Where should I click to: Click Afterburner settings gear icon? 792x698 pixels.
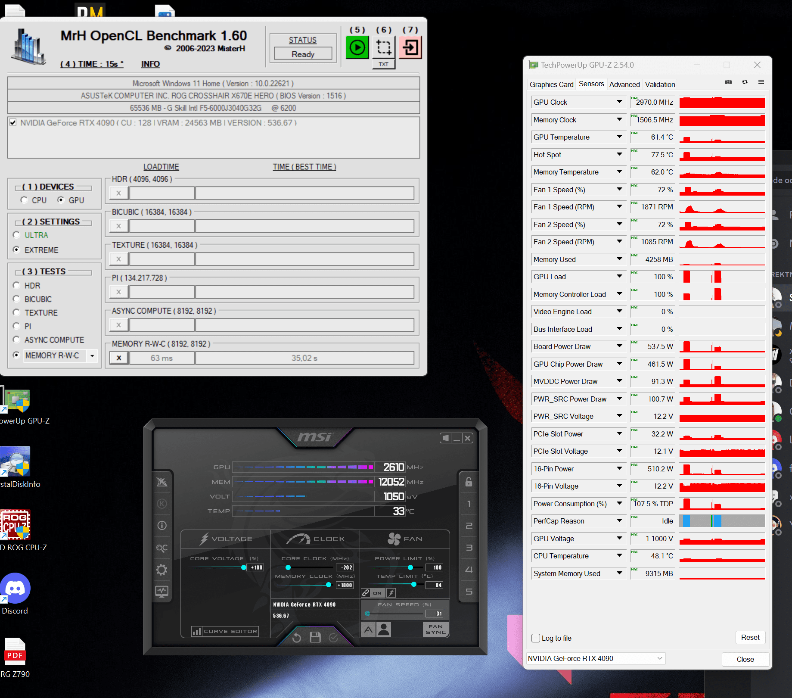click(162, 570)
